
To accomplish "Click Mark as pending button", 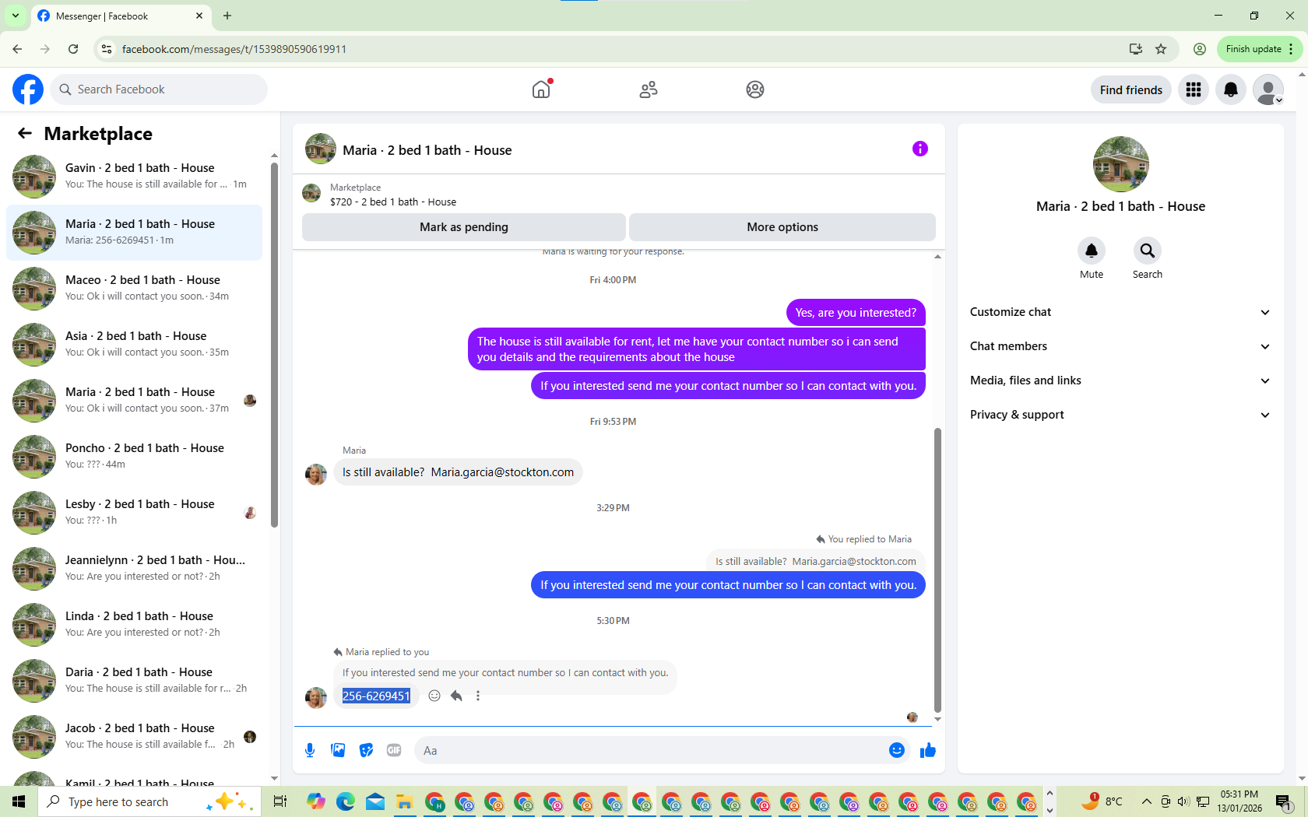I will point(464,227).
